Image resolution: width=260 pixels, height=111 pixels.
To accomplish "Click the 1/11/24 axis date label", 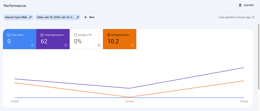I will 129,101.
